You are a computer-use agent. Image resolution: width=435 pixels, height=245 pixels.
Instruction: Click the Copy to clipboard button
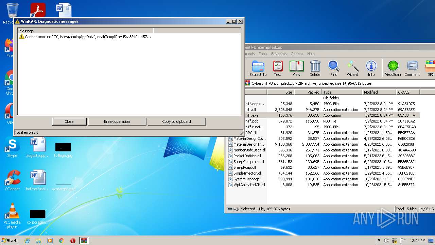click(176, 121)
